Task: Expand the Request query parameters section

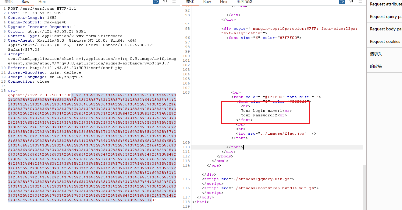Action: [x=384, y=17]
